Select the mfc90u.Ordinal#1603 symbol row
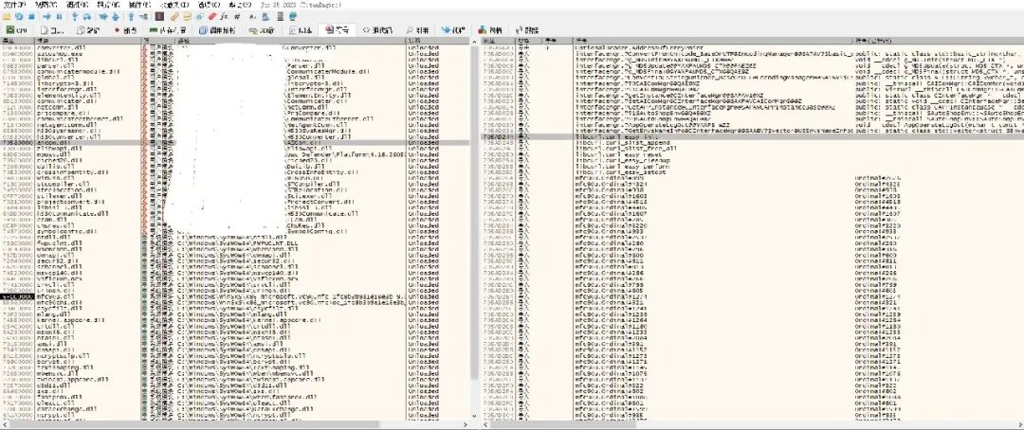The width and height of the screenshot is (1024, 430). pos(751,195)
